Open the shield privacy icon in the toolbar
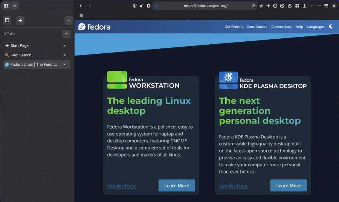339x202 pixels. tap(134, 6)
